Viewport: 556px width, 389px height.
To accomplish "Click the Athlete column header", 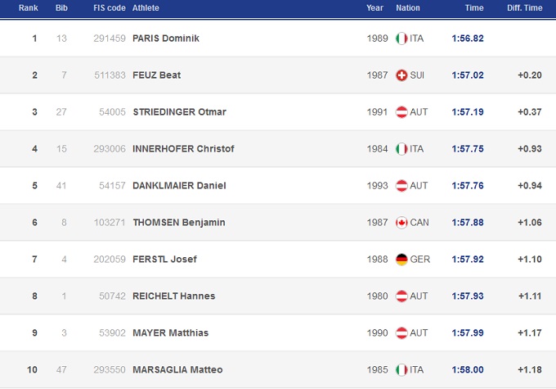I will click(146, 7).
